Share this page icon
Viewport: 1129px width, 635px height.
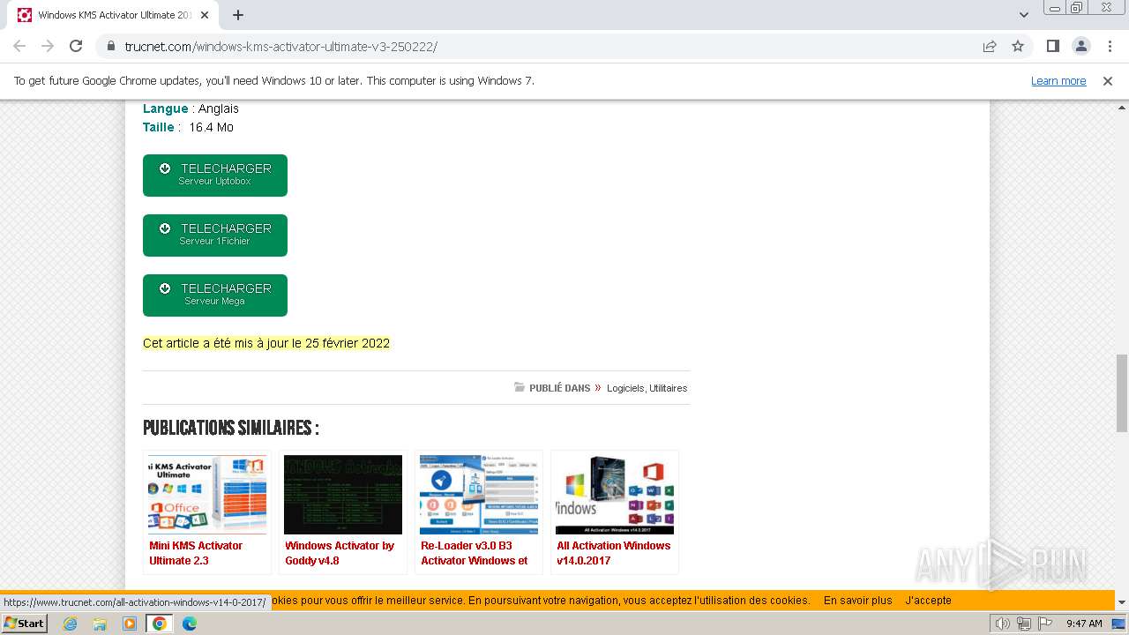point(990,46)
